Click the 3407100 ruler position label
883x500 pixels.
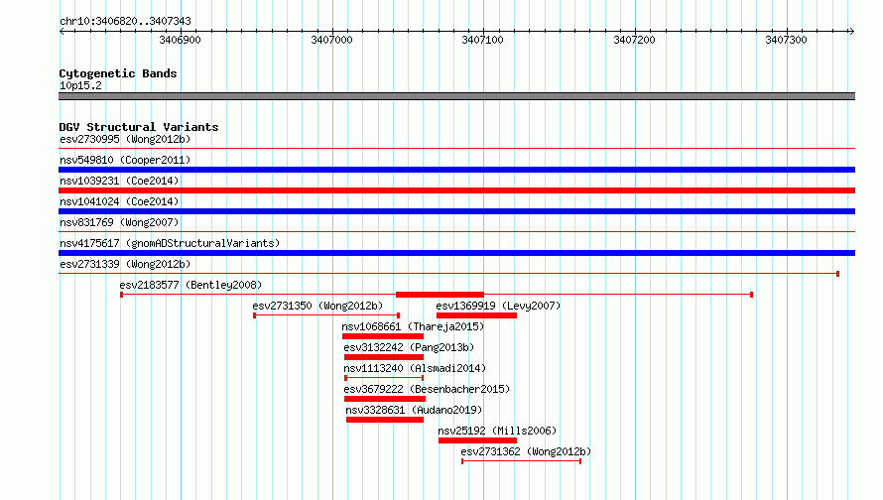pos(482,40)
